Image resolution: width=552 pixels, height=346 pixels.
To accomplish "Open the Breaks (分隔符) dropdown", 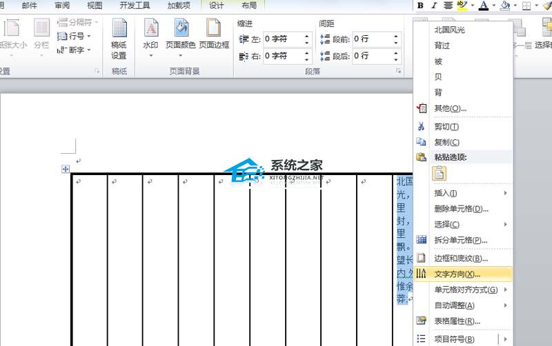I will tap(77, 22).
